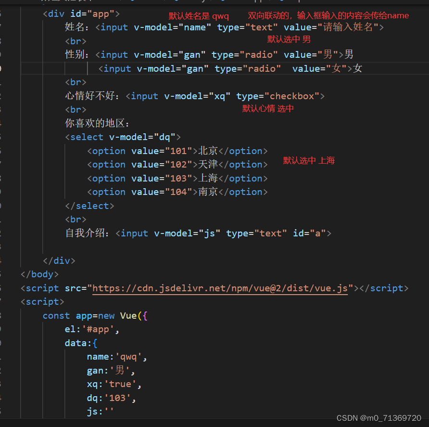Place cursor on radio input value="女" line
This screenshot has height=427, width=429.
point(230,68)
